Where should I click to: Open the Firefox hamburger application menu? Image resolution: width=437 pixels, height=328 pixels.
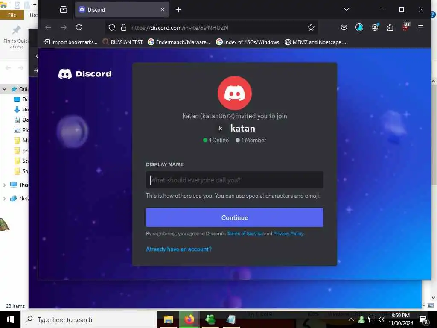click(421, 27)
